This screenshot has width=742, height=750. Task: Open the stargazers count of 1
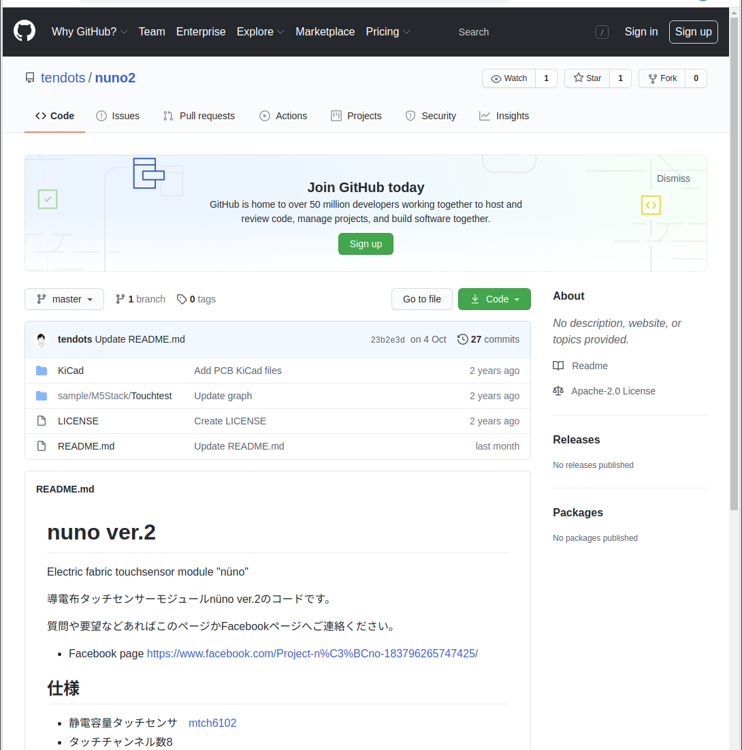(x=621, y=78)
